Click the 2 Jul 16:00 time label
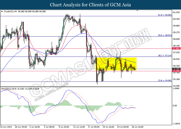This screenshot has width=181, height=129. [x=35, y=127]
